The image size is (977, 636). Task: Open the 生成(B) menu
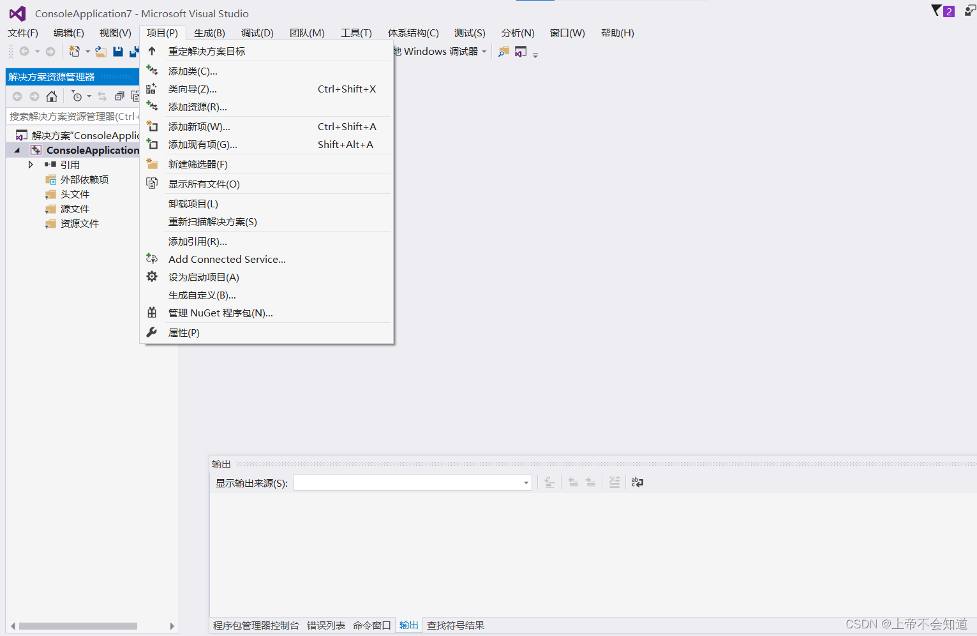coord(209,33)
